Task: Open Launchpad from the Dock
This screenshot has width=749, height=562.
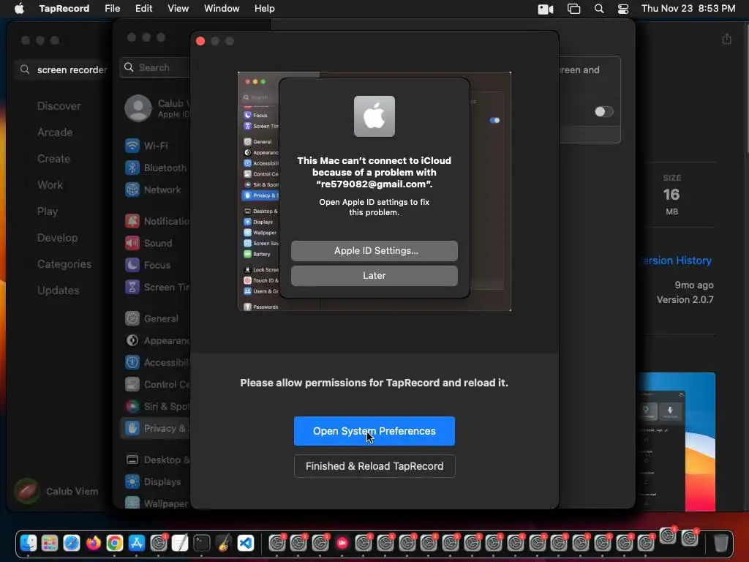Action: (50, 543)
